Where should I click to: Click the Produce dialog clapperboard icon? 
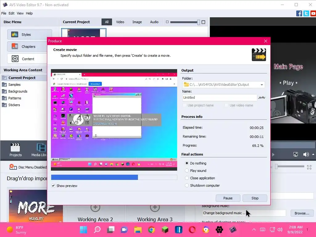tap(259, 55)
